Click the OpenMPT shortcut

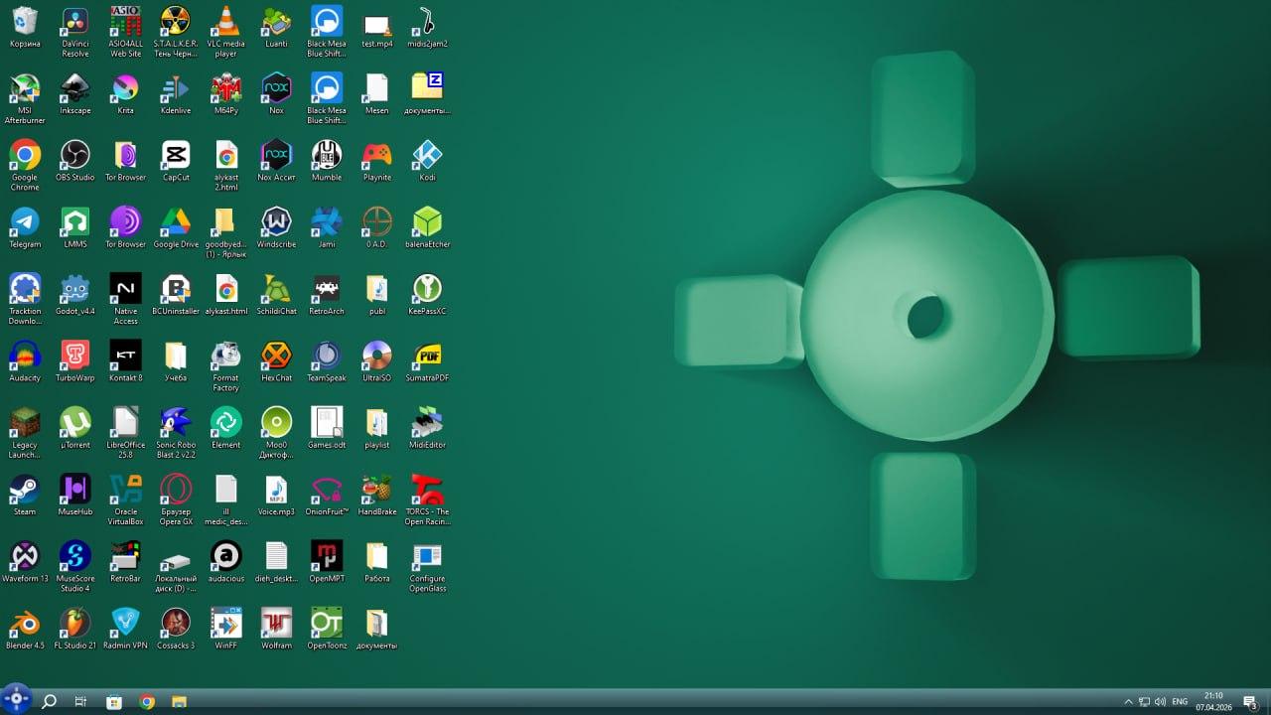pos(326,561)
